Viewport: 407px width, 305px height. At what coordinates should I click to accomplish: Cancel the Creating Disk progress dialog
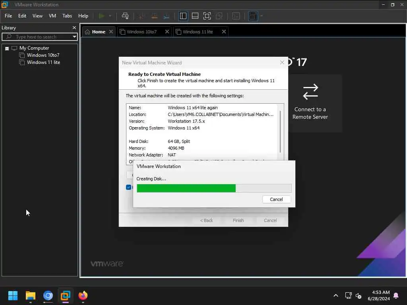point(277,199)
